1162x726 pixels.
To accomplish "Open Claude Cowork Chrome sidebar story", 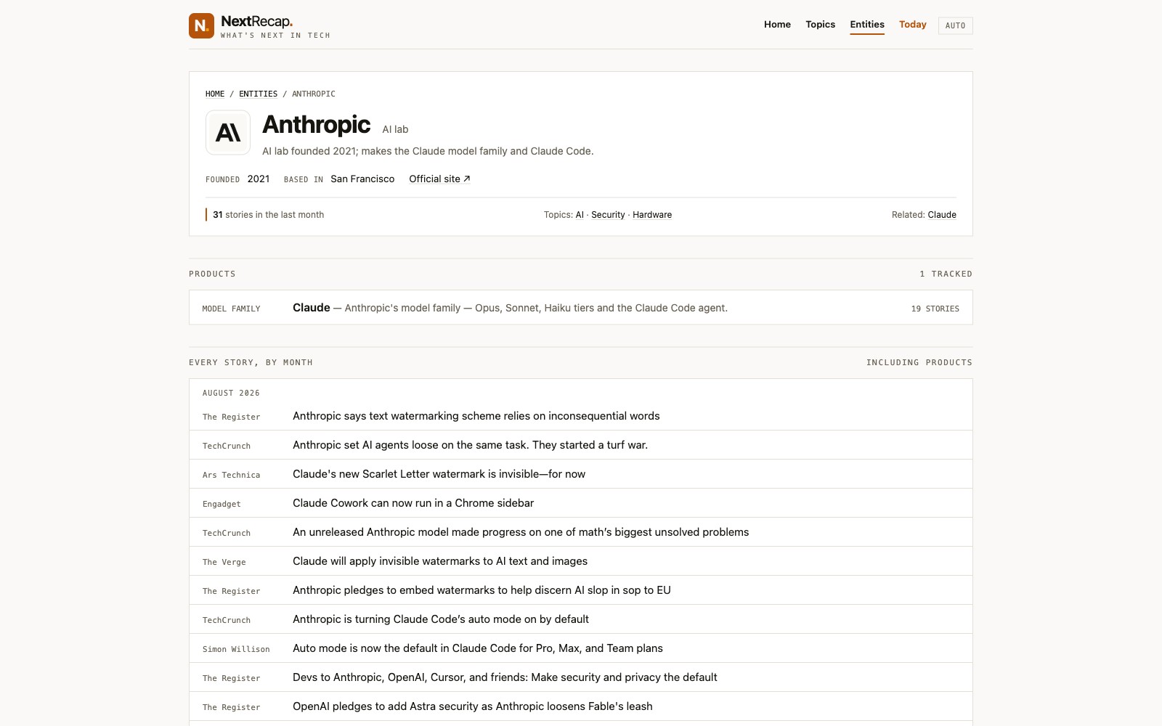I will click(413, 503).
